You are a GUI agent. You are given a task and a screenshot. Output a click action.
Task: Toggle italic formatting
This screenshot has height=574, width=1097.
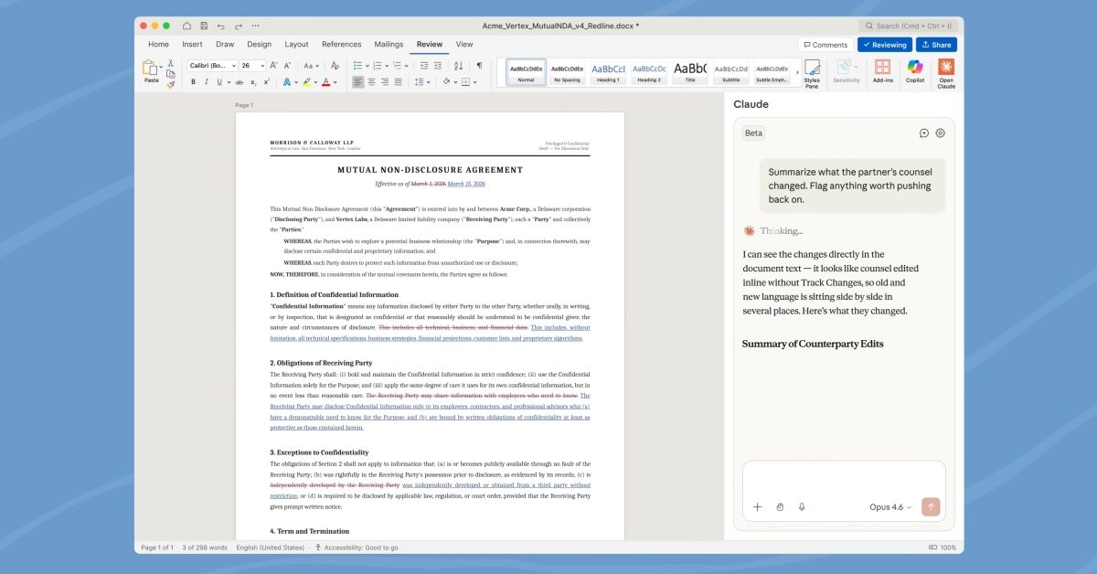pos(206,82)
